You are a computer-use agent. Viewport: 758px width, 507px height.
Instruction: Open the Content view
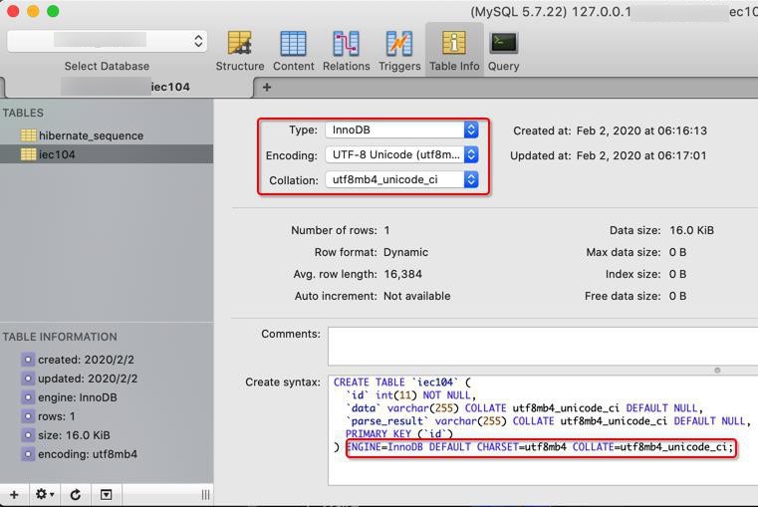click(x=293, y=51)
